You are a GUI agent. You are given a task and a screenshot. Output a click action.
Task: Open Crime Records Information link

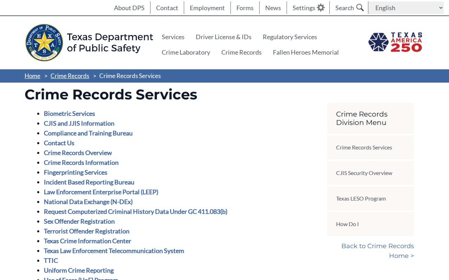click(x=81, y=162)
